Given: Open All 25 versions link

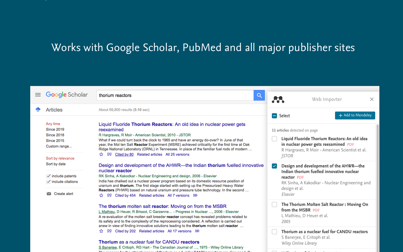Looking at the screenshot, I should 178,154.
